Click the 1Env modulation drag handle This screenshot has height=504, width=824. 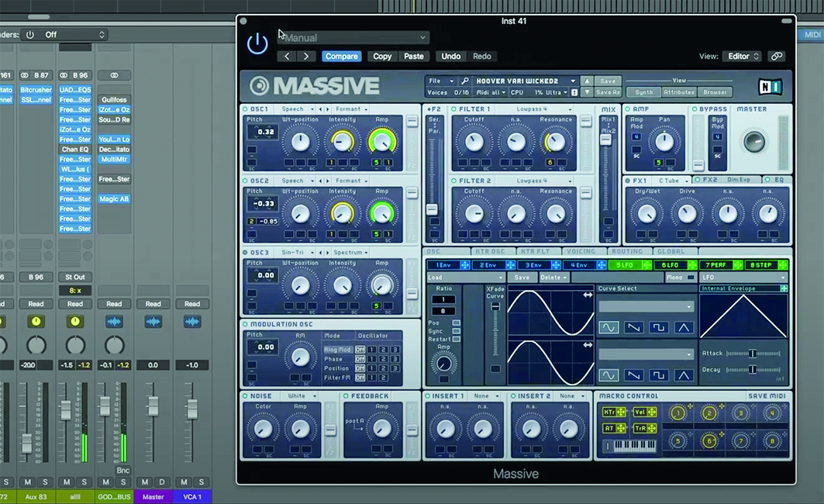(464, 265)
